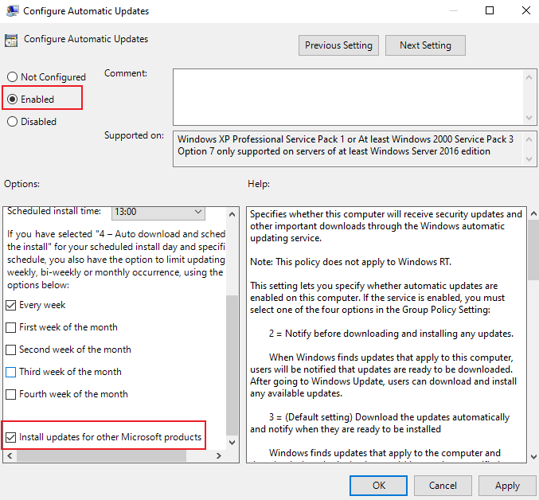539x500 pixels.
Task: Click inside the Comment text box
Action: coord(348,97)
